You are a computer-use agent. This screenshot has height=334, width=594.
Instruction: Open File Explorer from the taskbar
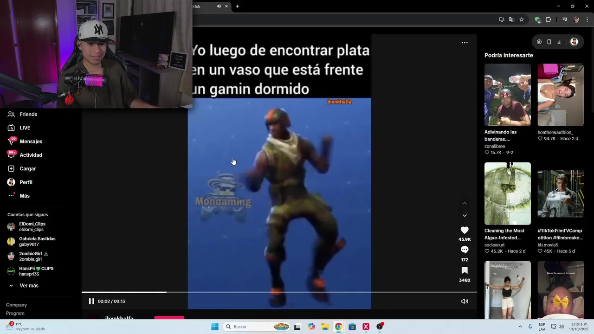click(x=325, y=327)
